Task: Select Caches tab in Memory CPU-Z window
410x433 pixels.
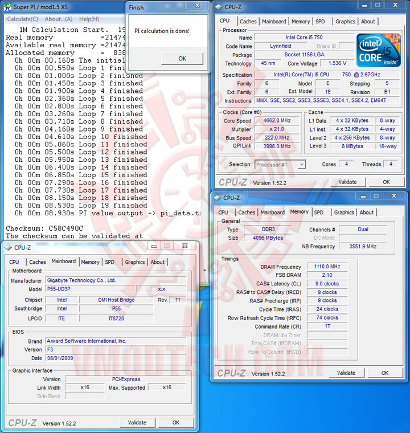Action: pyautogui.click(x=247, y=213)
